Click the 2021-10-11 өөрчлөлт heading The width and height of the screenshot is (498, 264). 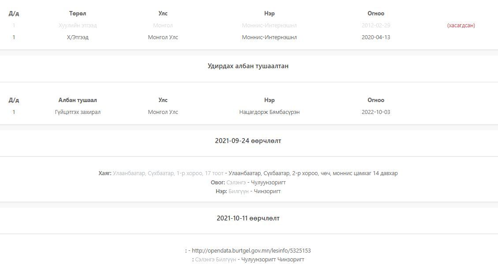point(248,218)
